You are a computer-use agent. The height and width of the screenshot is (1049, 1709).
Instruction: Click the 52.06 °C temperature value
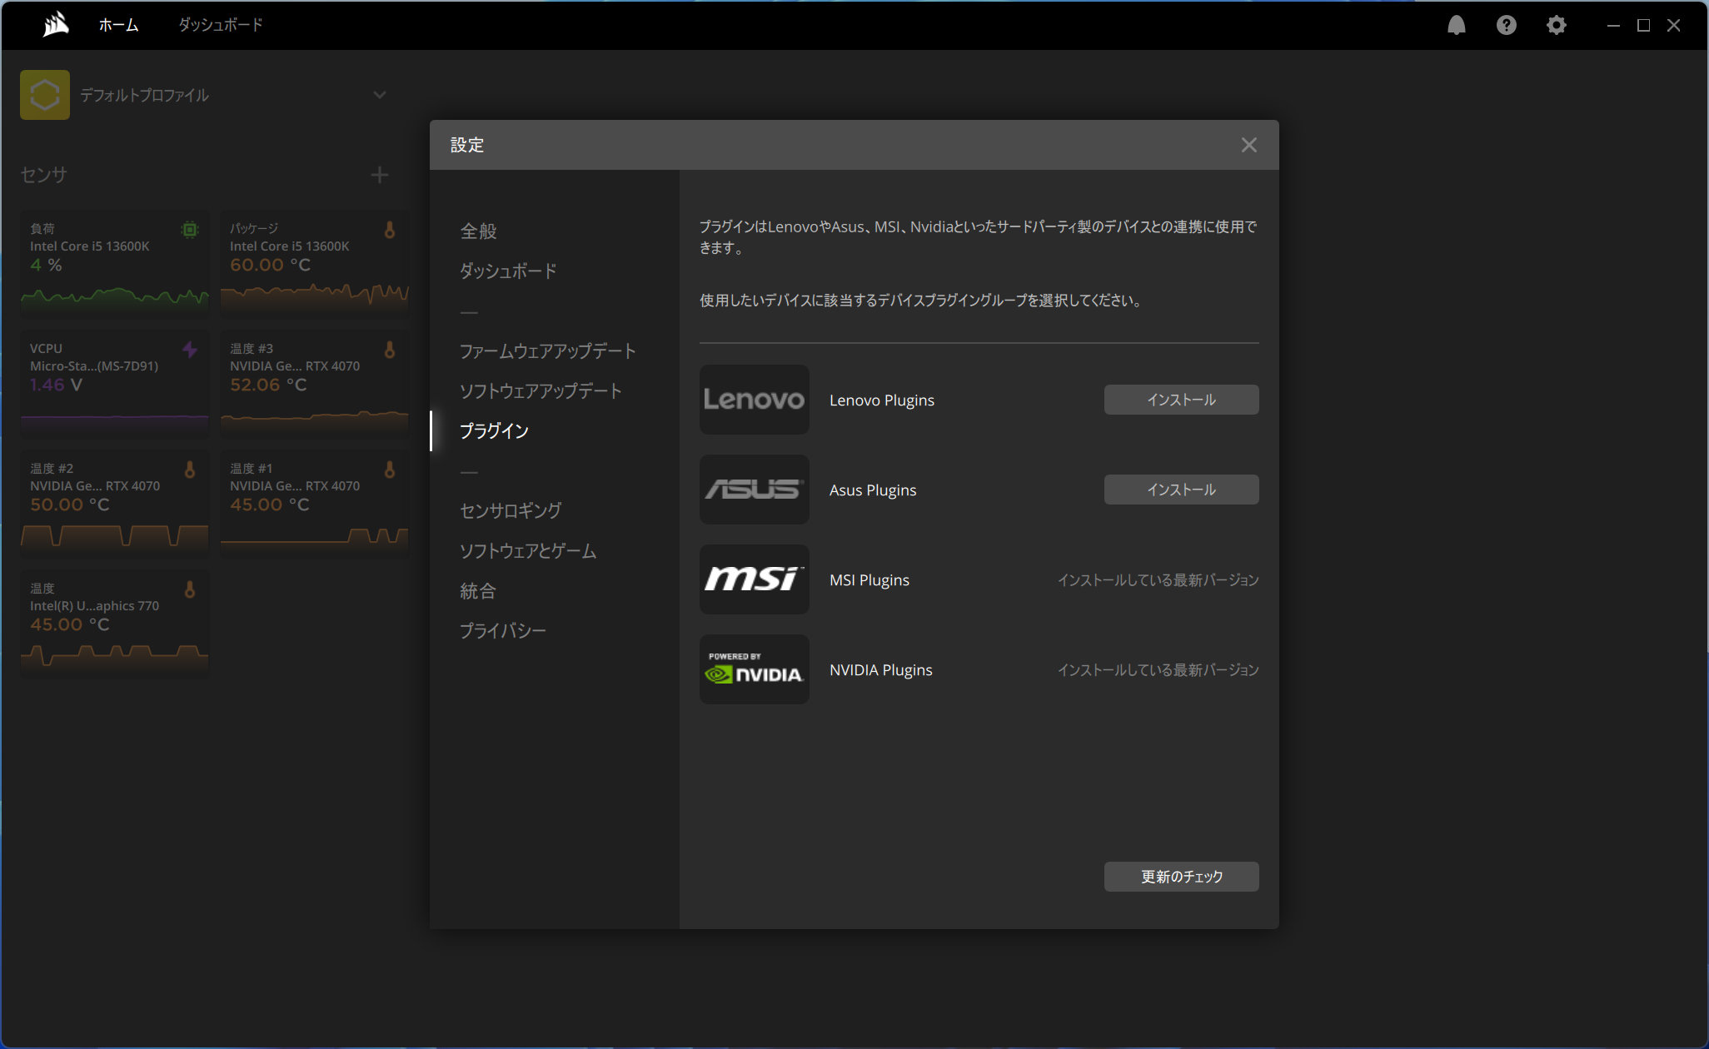coord(268,385)
